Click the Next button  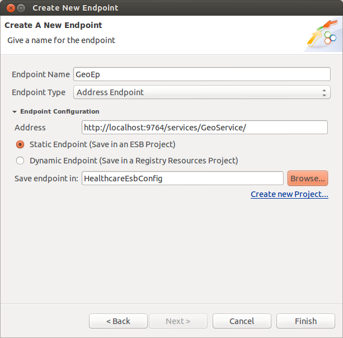178,321
